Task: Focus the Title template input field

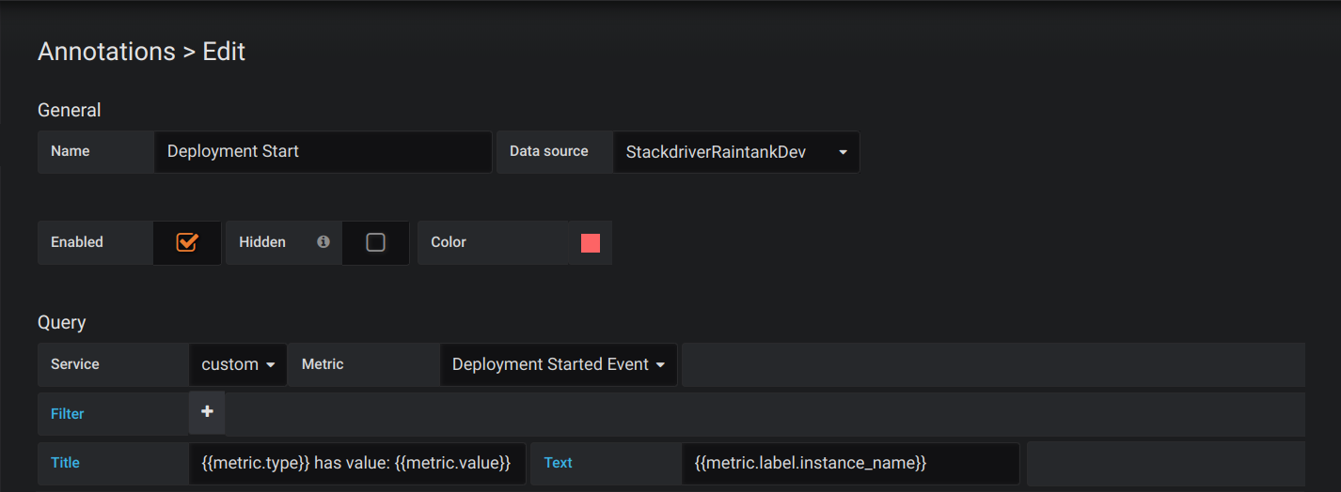Action: tap(356, 463)
